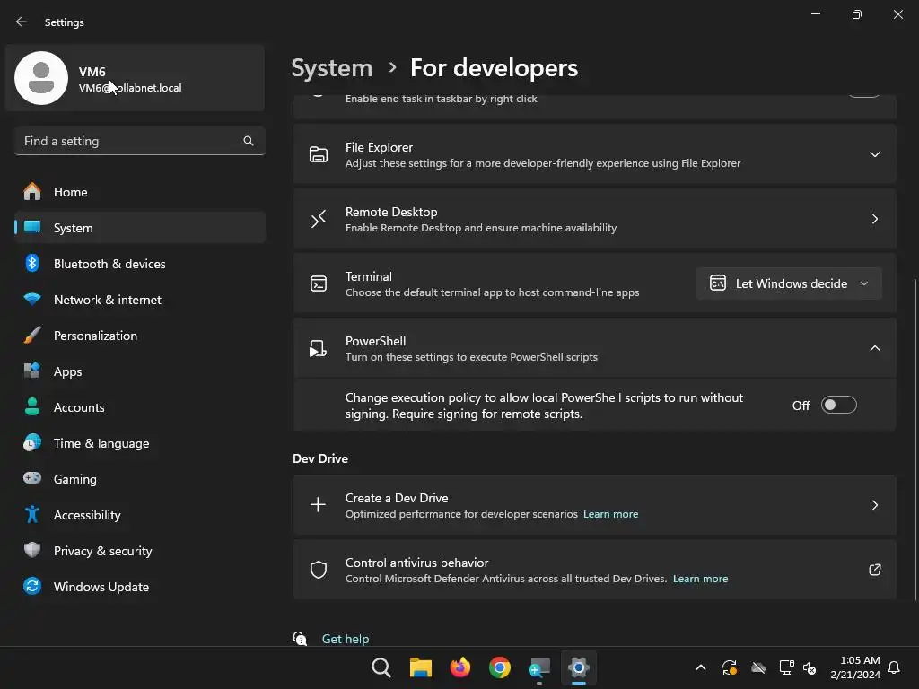Click the vertical scrollbar on settings page
The image size is (919, 689).
click(915, 440)
